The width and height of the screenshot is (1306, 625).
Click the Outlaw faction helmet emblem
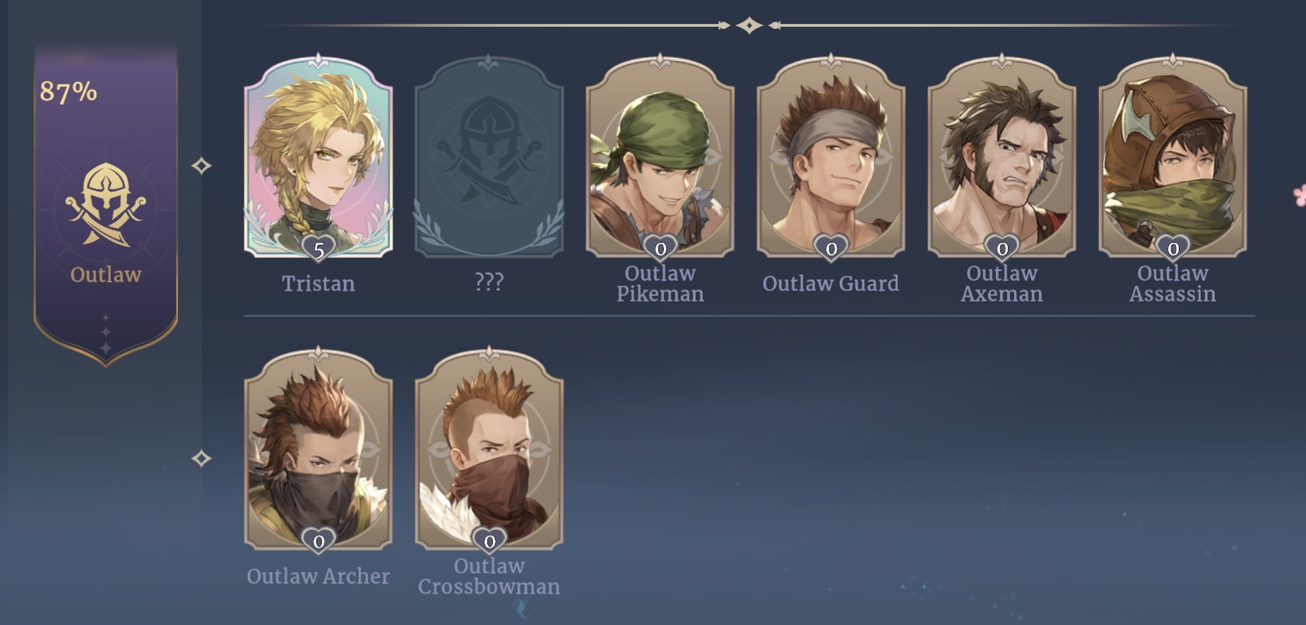106,205
